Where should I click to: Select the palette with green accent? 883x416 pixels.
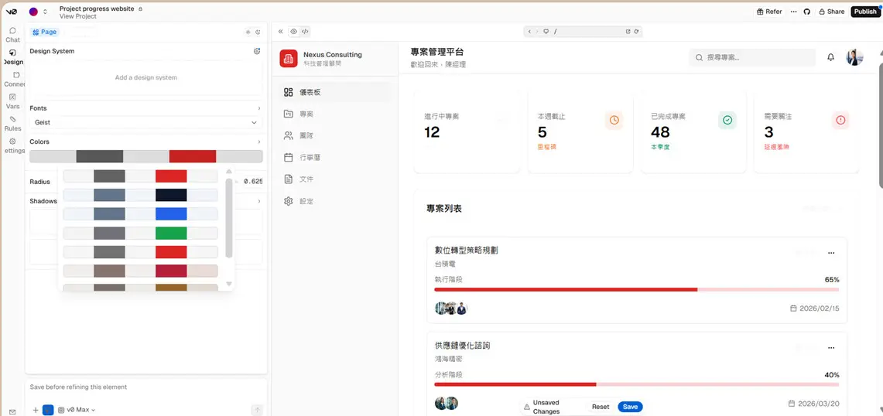(x=140, y=233)
